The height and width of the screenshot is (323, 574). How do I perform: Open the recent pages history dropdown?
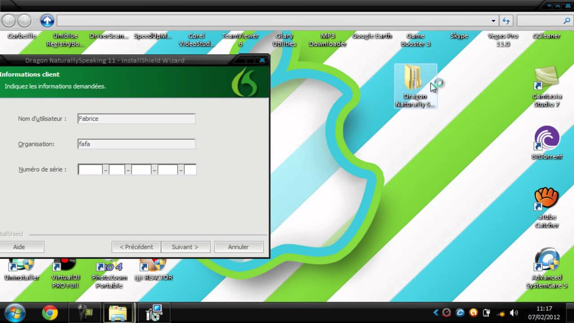tap(35, 21)
